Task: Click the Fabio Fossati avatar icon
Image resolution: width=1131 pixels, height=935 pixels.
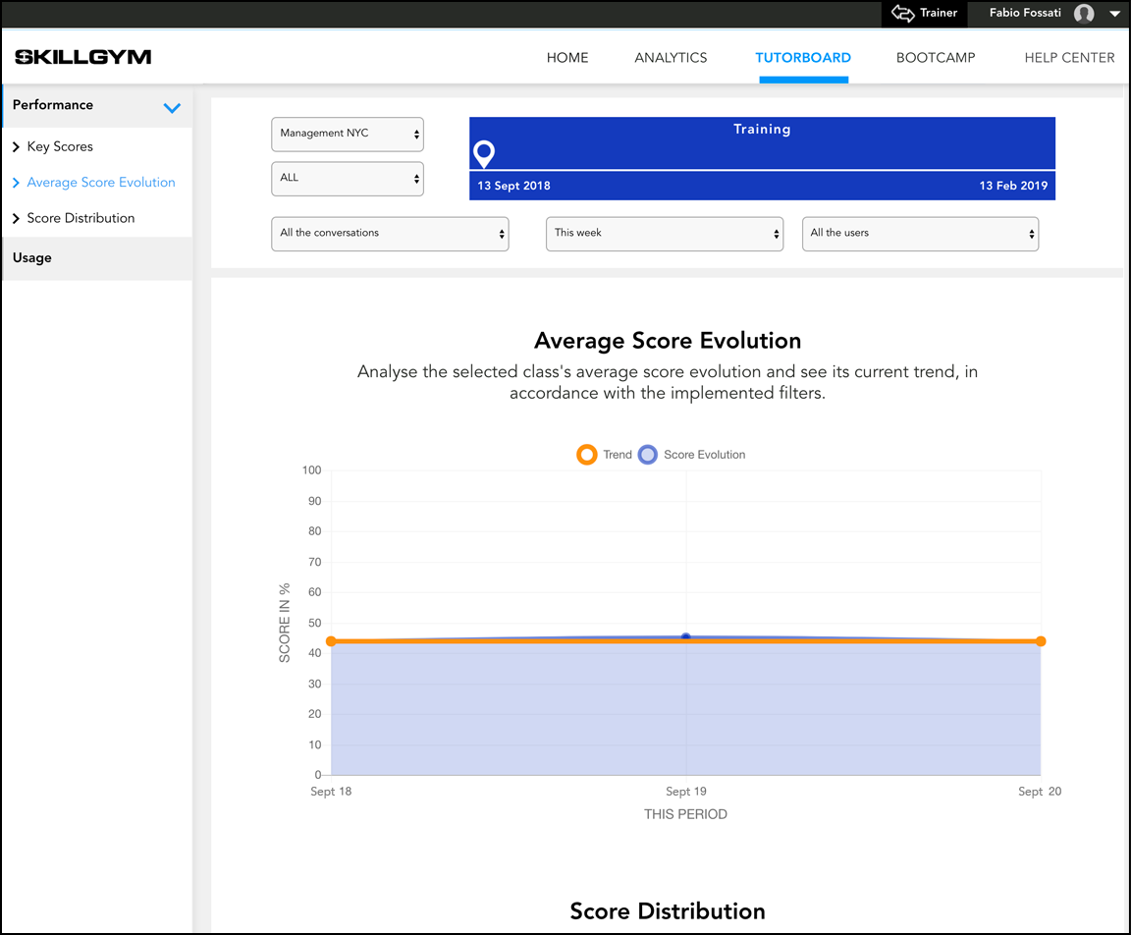Action: point(1084,13)
